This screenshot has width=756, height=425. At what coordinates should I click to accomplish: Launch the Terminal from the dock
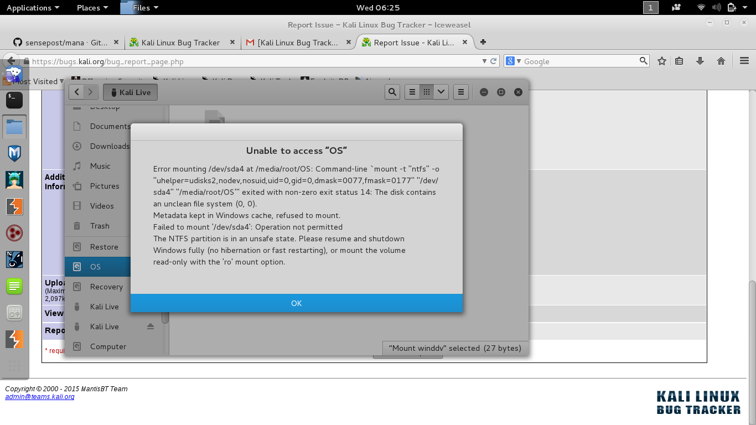pos(14,100)
